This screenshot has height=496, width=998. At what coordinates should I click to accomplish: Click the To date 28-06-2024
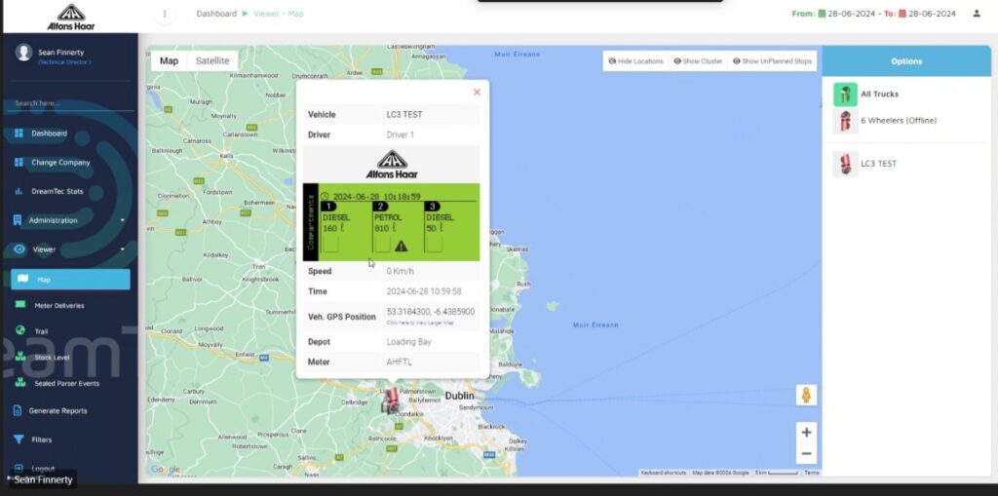[x=933, y=14]
